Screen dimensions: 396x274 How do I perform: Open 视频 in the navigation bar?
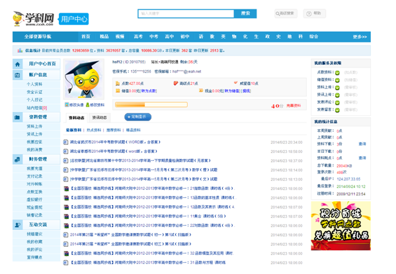click(120, 36)
